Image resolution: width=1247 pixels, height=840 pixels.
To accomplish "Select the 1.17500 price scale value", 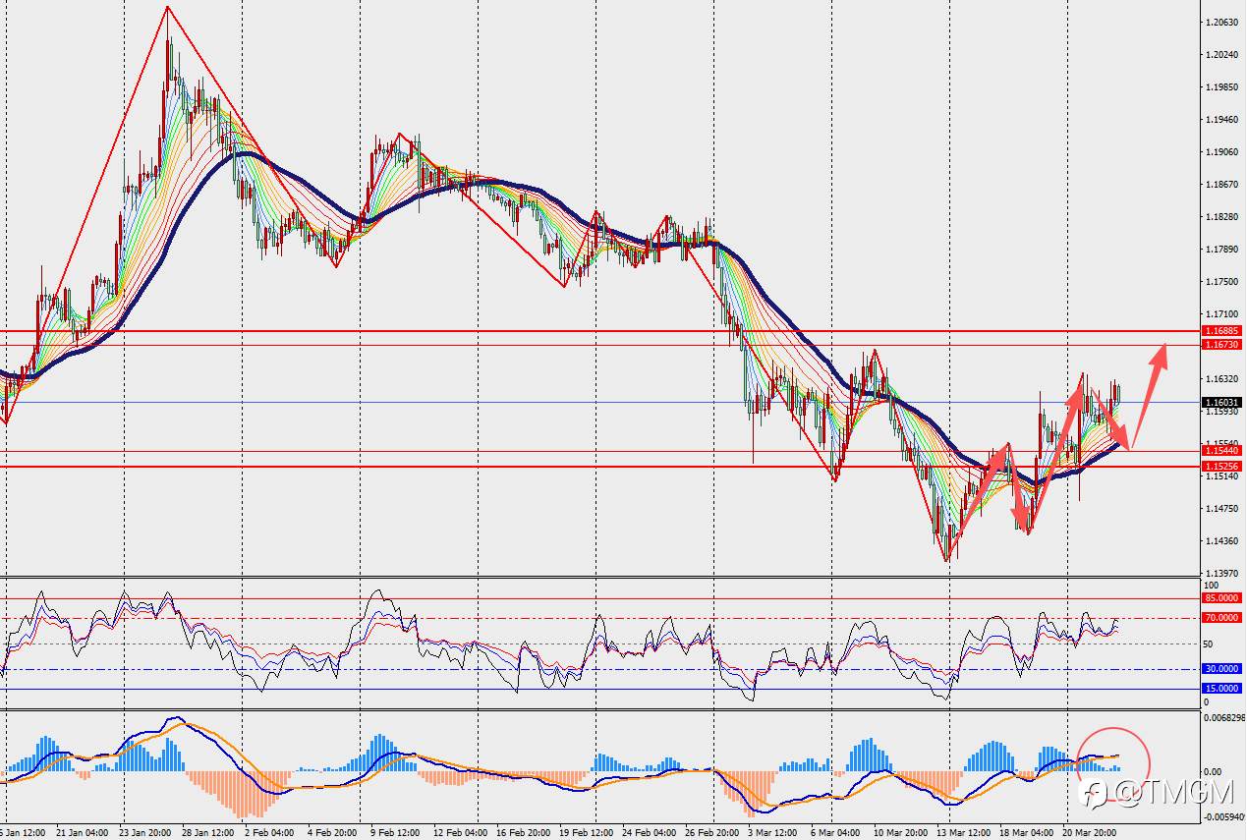I will click(x=1222, y=282).
